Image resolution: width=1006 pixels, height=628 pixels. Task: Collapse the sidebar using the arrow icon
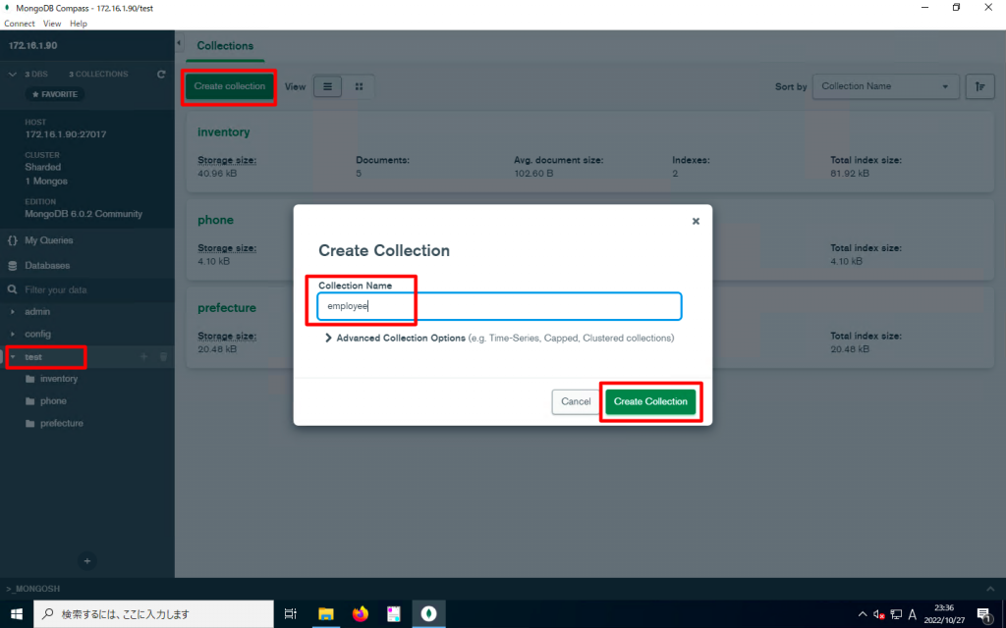pyautogui.click(x=179, y=43)
